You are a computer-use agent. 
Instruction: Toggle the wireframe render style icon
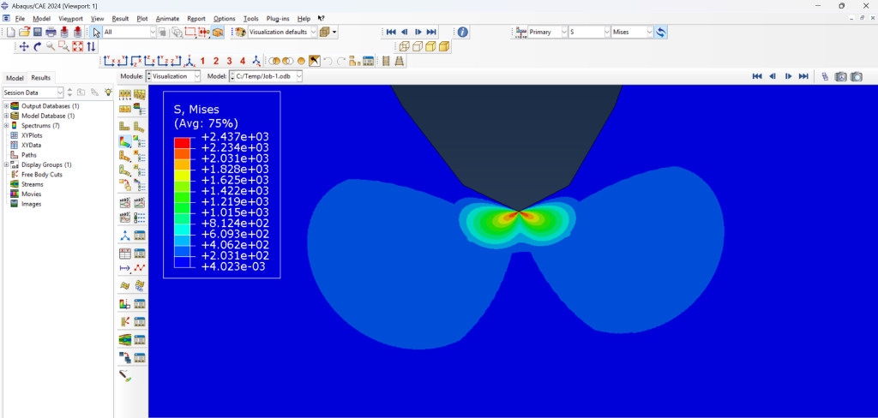click(404, 46)
